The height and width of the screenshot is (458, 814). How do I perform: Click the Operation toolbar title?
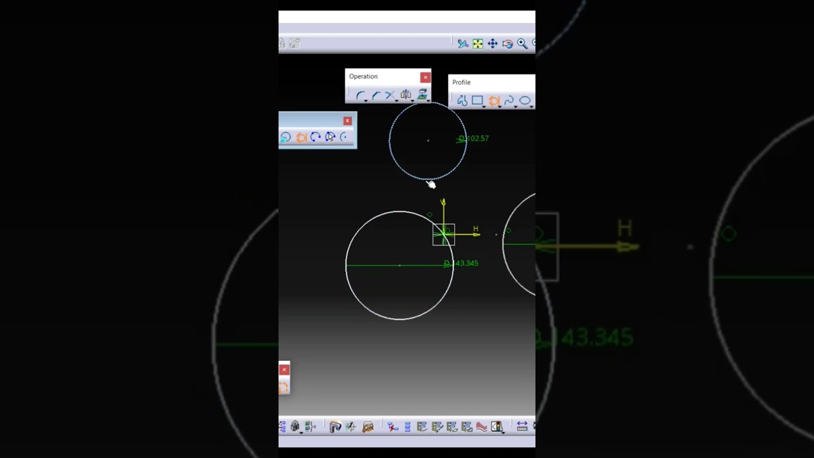[x=363, y=76]
